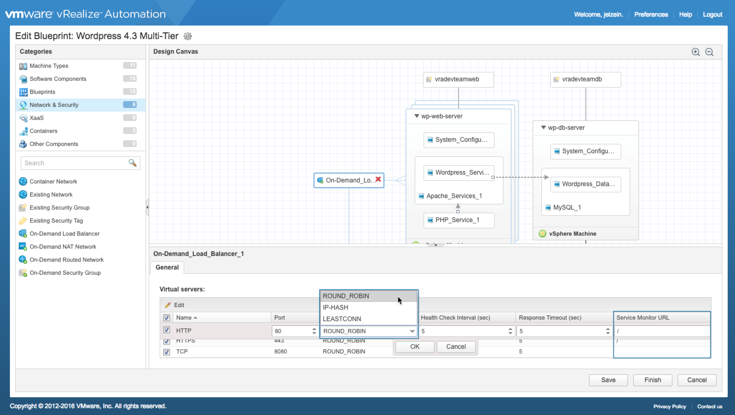Click the On-Demand Load Balancer sidebar icon

click(23, 234)
